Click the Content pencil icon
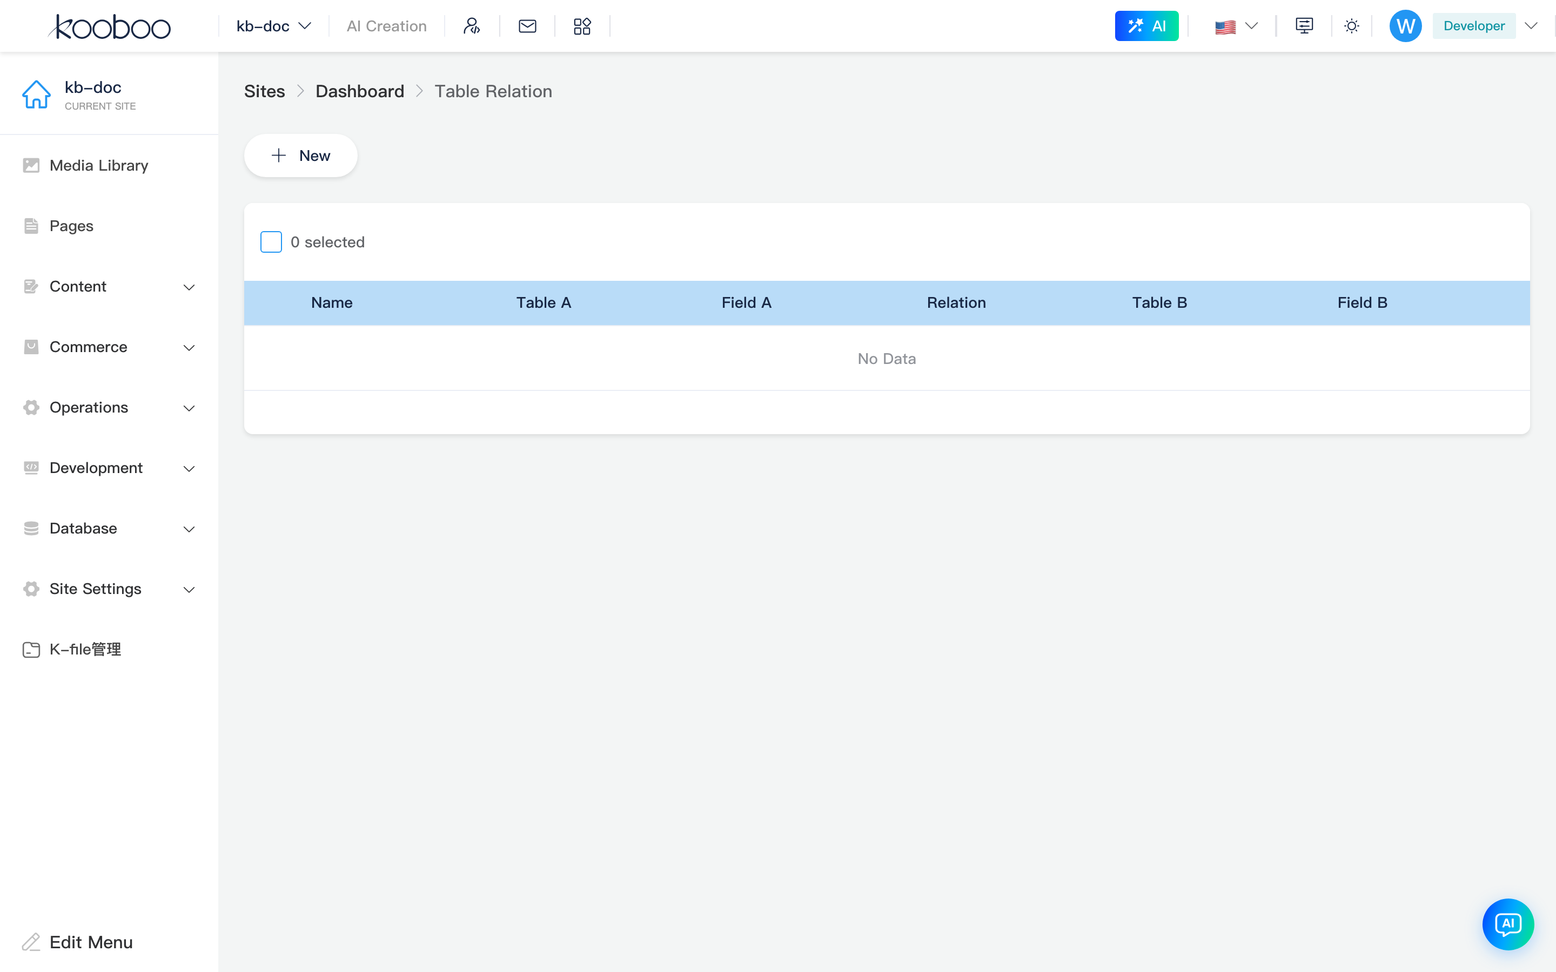The image size is (1556, 972). 31,286
